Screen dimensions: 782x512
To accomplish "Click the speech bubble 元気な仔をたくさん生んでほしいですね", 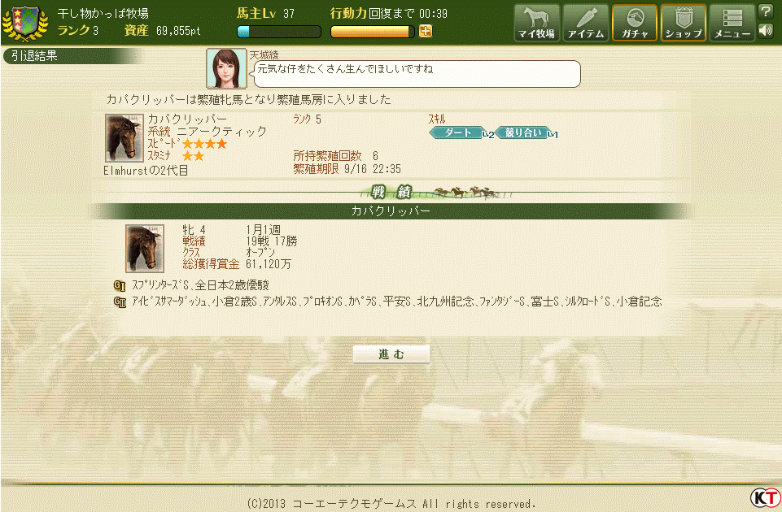I will [x=417, y=74].
